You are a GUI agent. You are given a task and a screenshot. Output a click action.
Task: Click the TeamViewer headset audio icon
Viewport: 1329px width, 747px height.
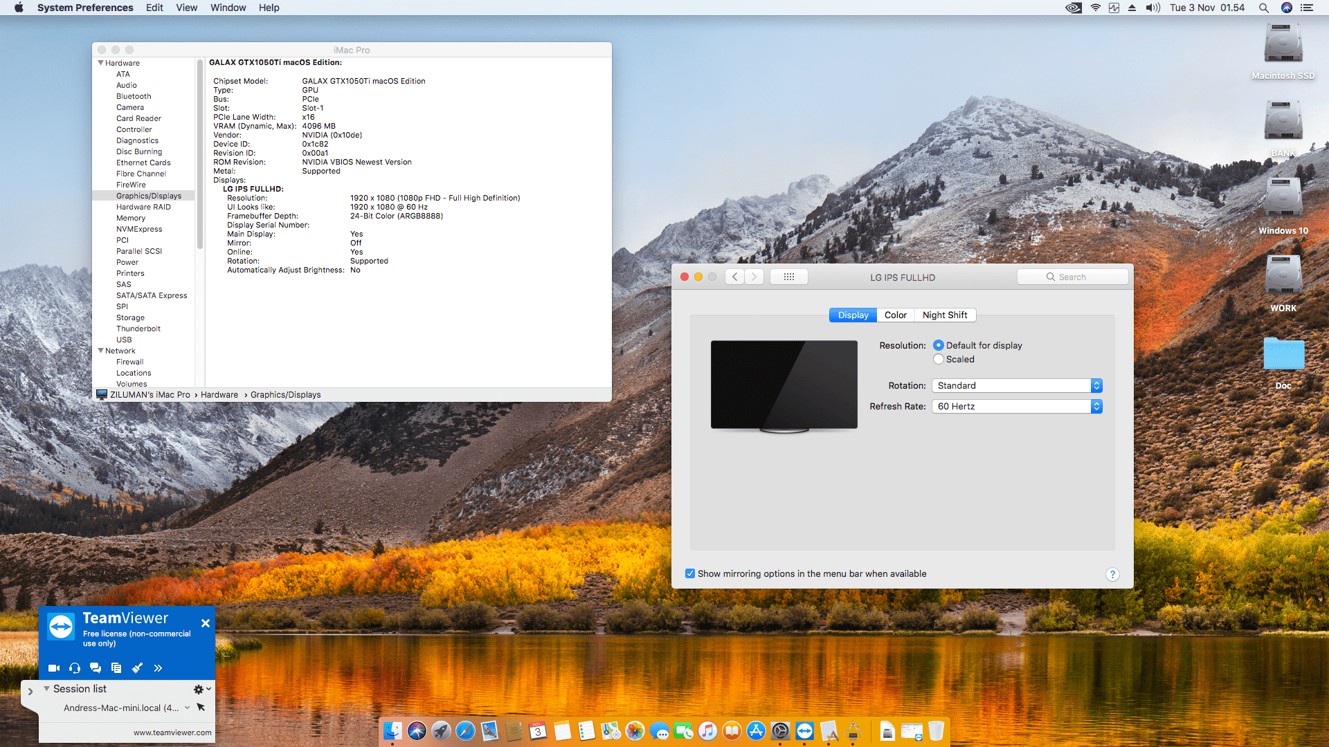click(75, 668)
